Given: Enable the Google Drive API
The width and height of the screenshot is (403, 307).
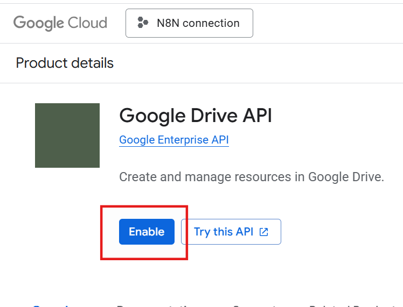Looking at the screenshot, I should coord(147,232).
